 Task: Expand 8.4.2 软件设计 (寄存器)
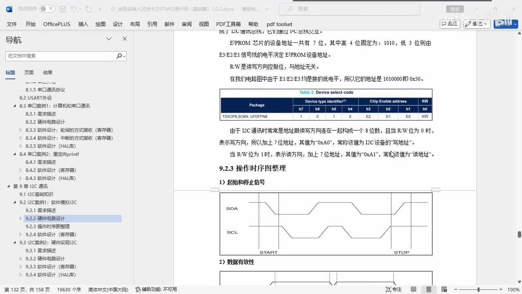pos(21,170)
